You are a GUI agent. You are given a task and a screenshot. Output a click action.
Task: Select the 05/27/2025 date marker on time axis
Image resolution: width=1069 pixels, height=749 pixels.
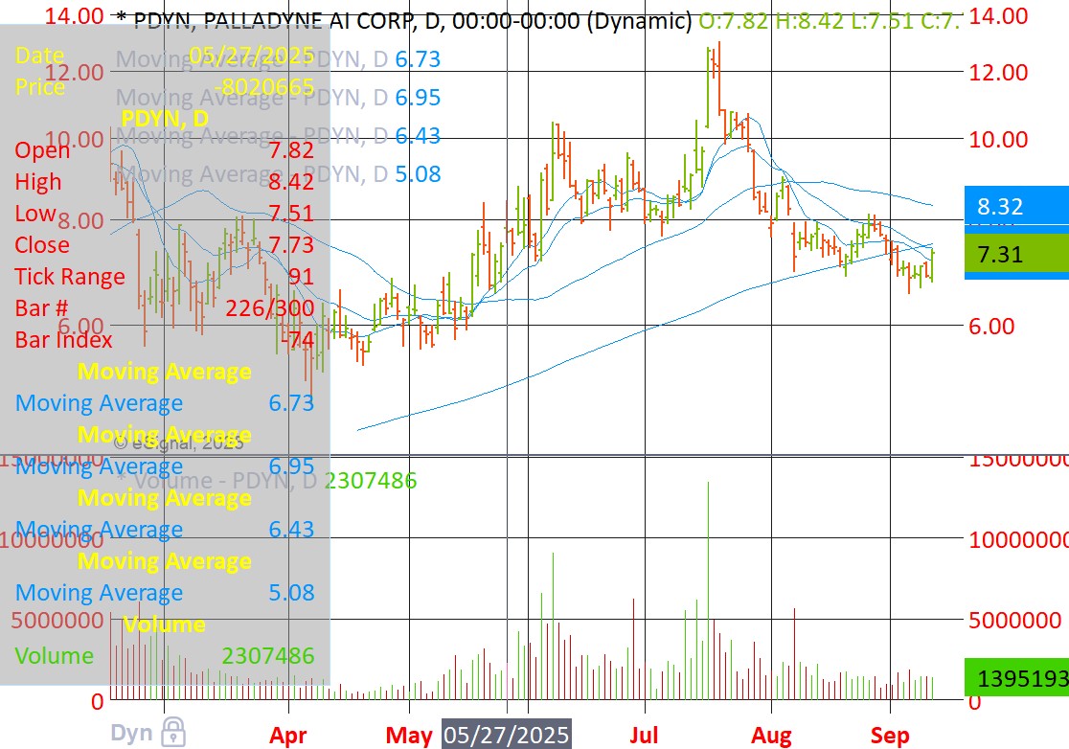(x=506, y=735)
